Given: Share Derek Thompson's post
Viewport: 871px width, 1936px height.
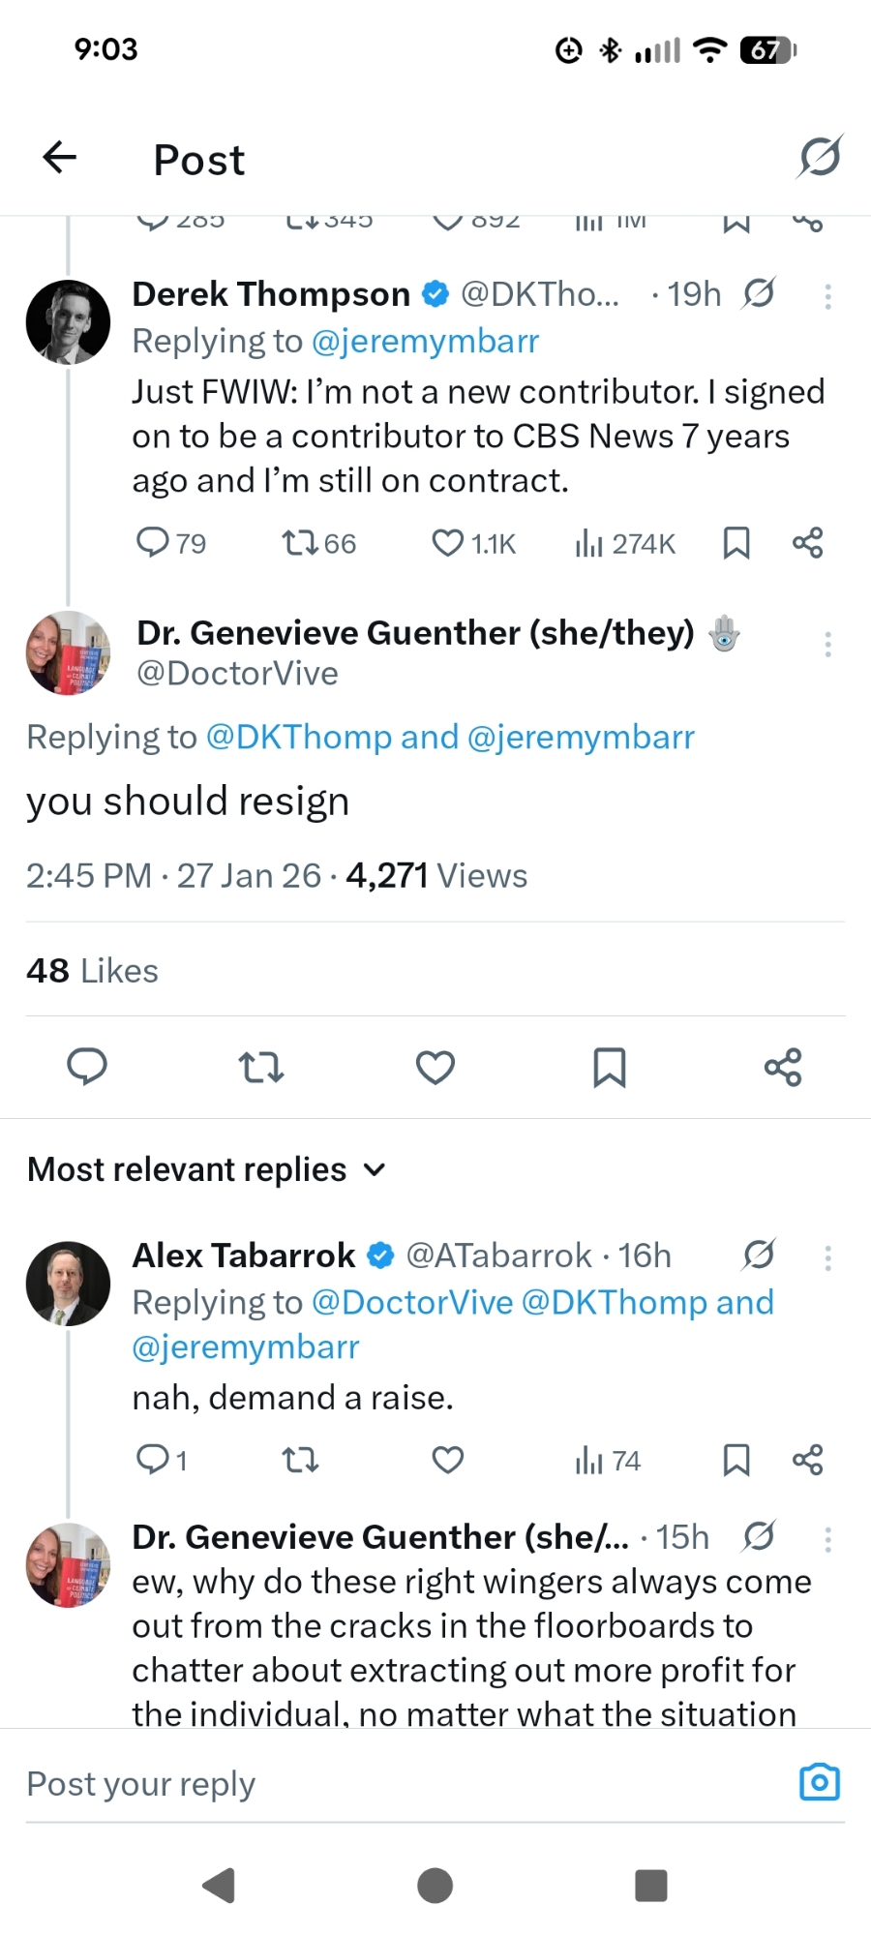Looking at the screenshot, I should click(x=808, y=543).
